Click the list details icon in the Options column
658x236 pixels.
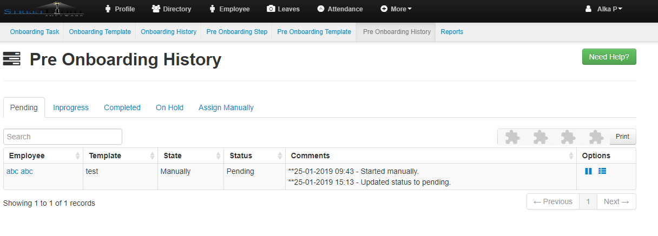pyautogui.click(x=602, y=171)
